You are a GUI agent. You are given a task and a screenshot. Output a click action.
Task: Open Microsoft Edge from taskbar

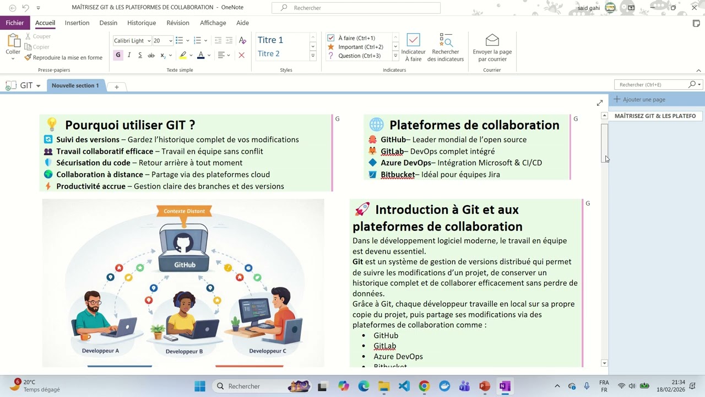click(x=364, y=386)
